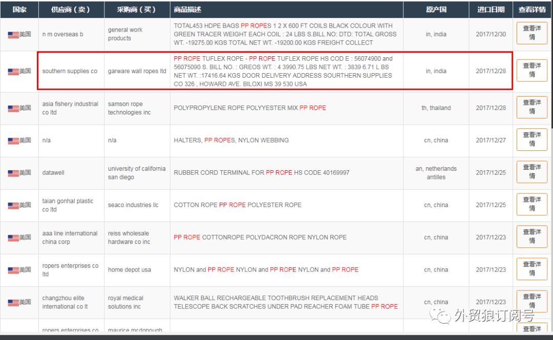Select supplier 'taian gonhal plastic co ltd'
Viewport: 553px width, 340px height.
coord(68,205)
